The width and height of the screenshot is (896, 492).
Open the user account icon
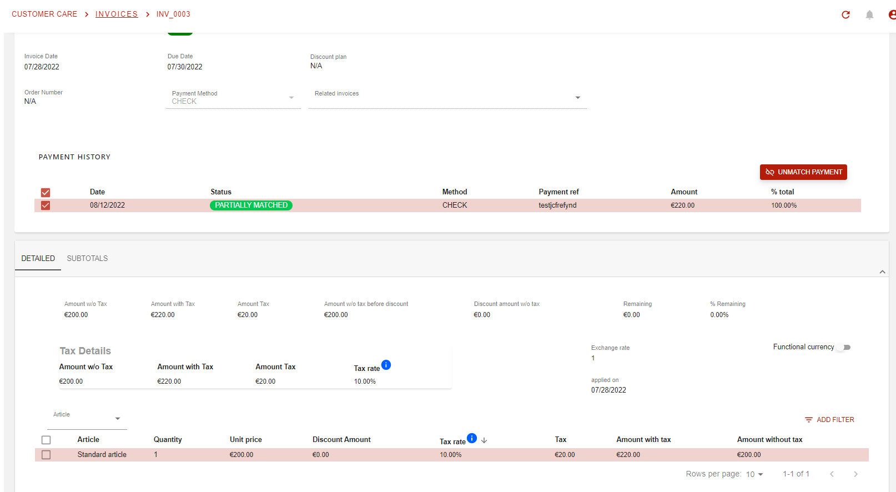click(892, 15)
